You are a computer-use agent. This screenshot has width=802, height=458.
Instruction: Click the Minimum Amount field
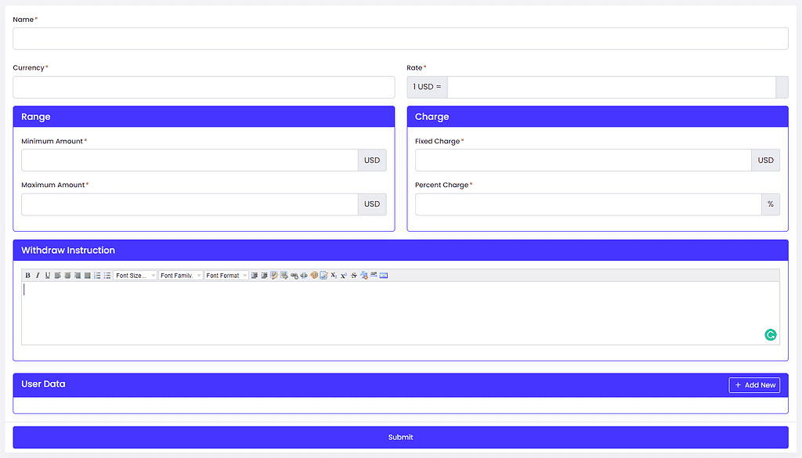pyautogui.click(x=190, y=160)
